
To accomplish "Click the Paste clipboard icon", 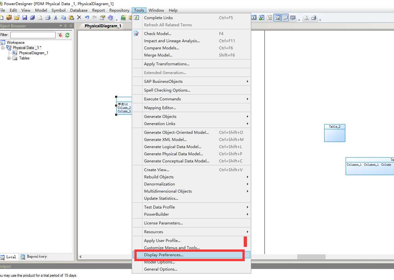I will pyautogui.click(x=71, y=18).
